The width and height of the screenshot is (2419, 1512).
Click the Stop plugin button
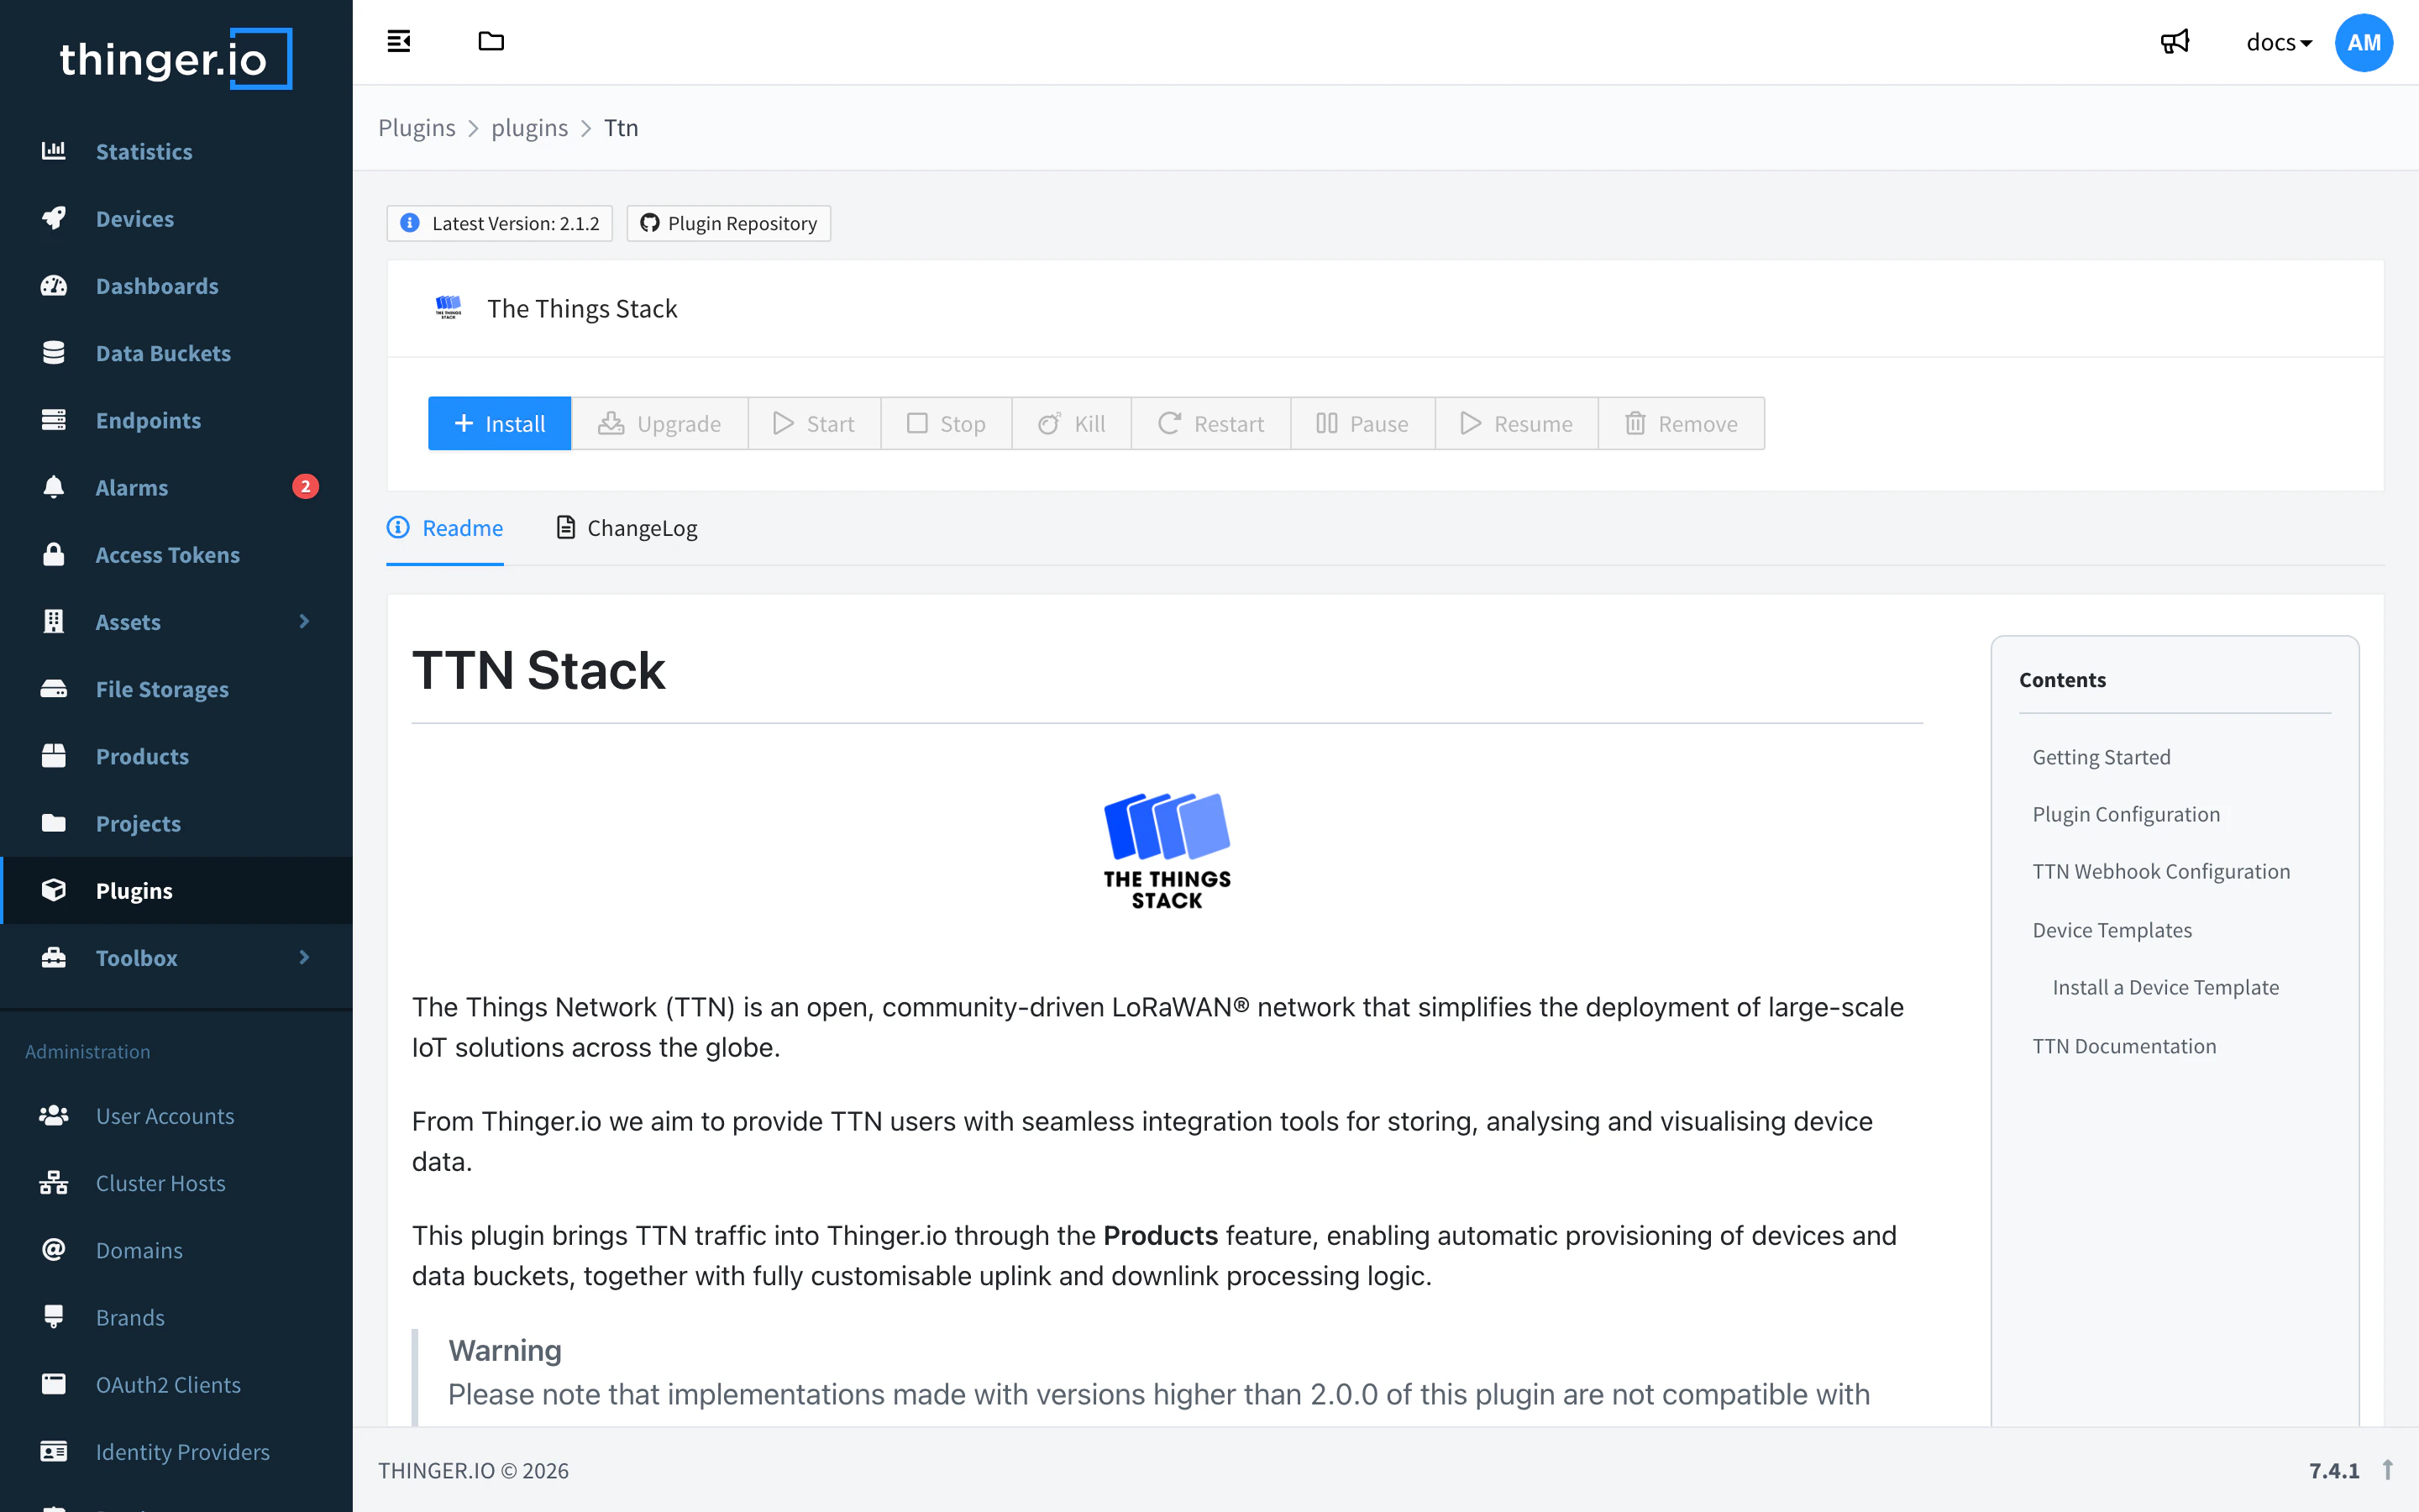coord(946,423)
